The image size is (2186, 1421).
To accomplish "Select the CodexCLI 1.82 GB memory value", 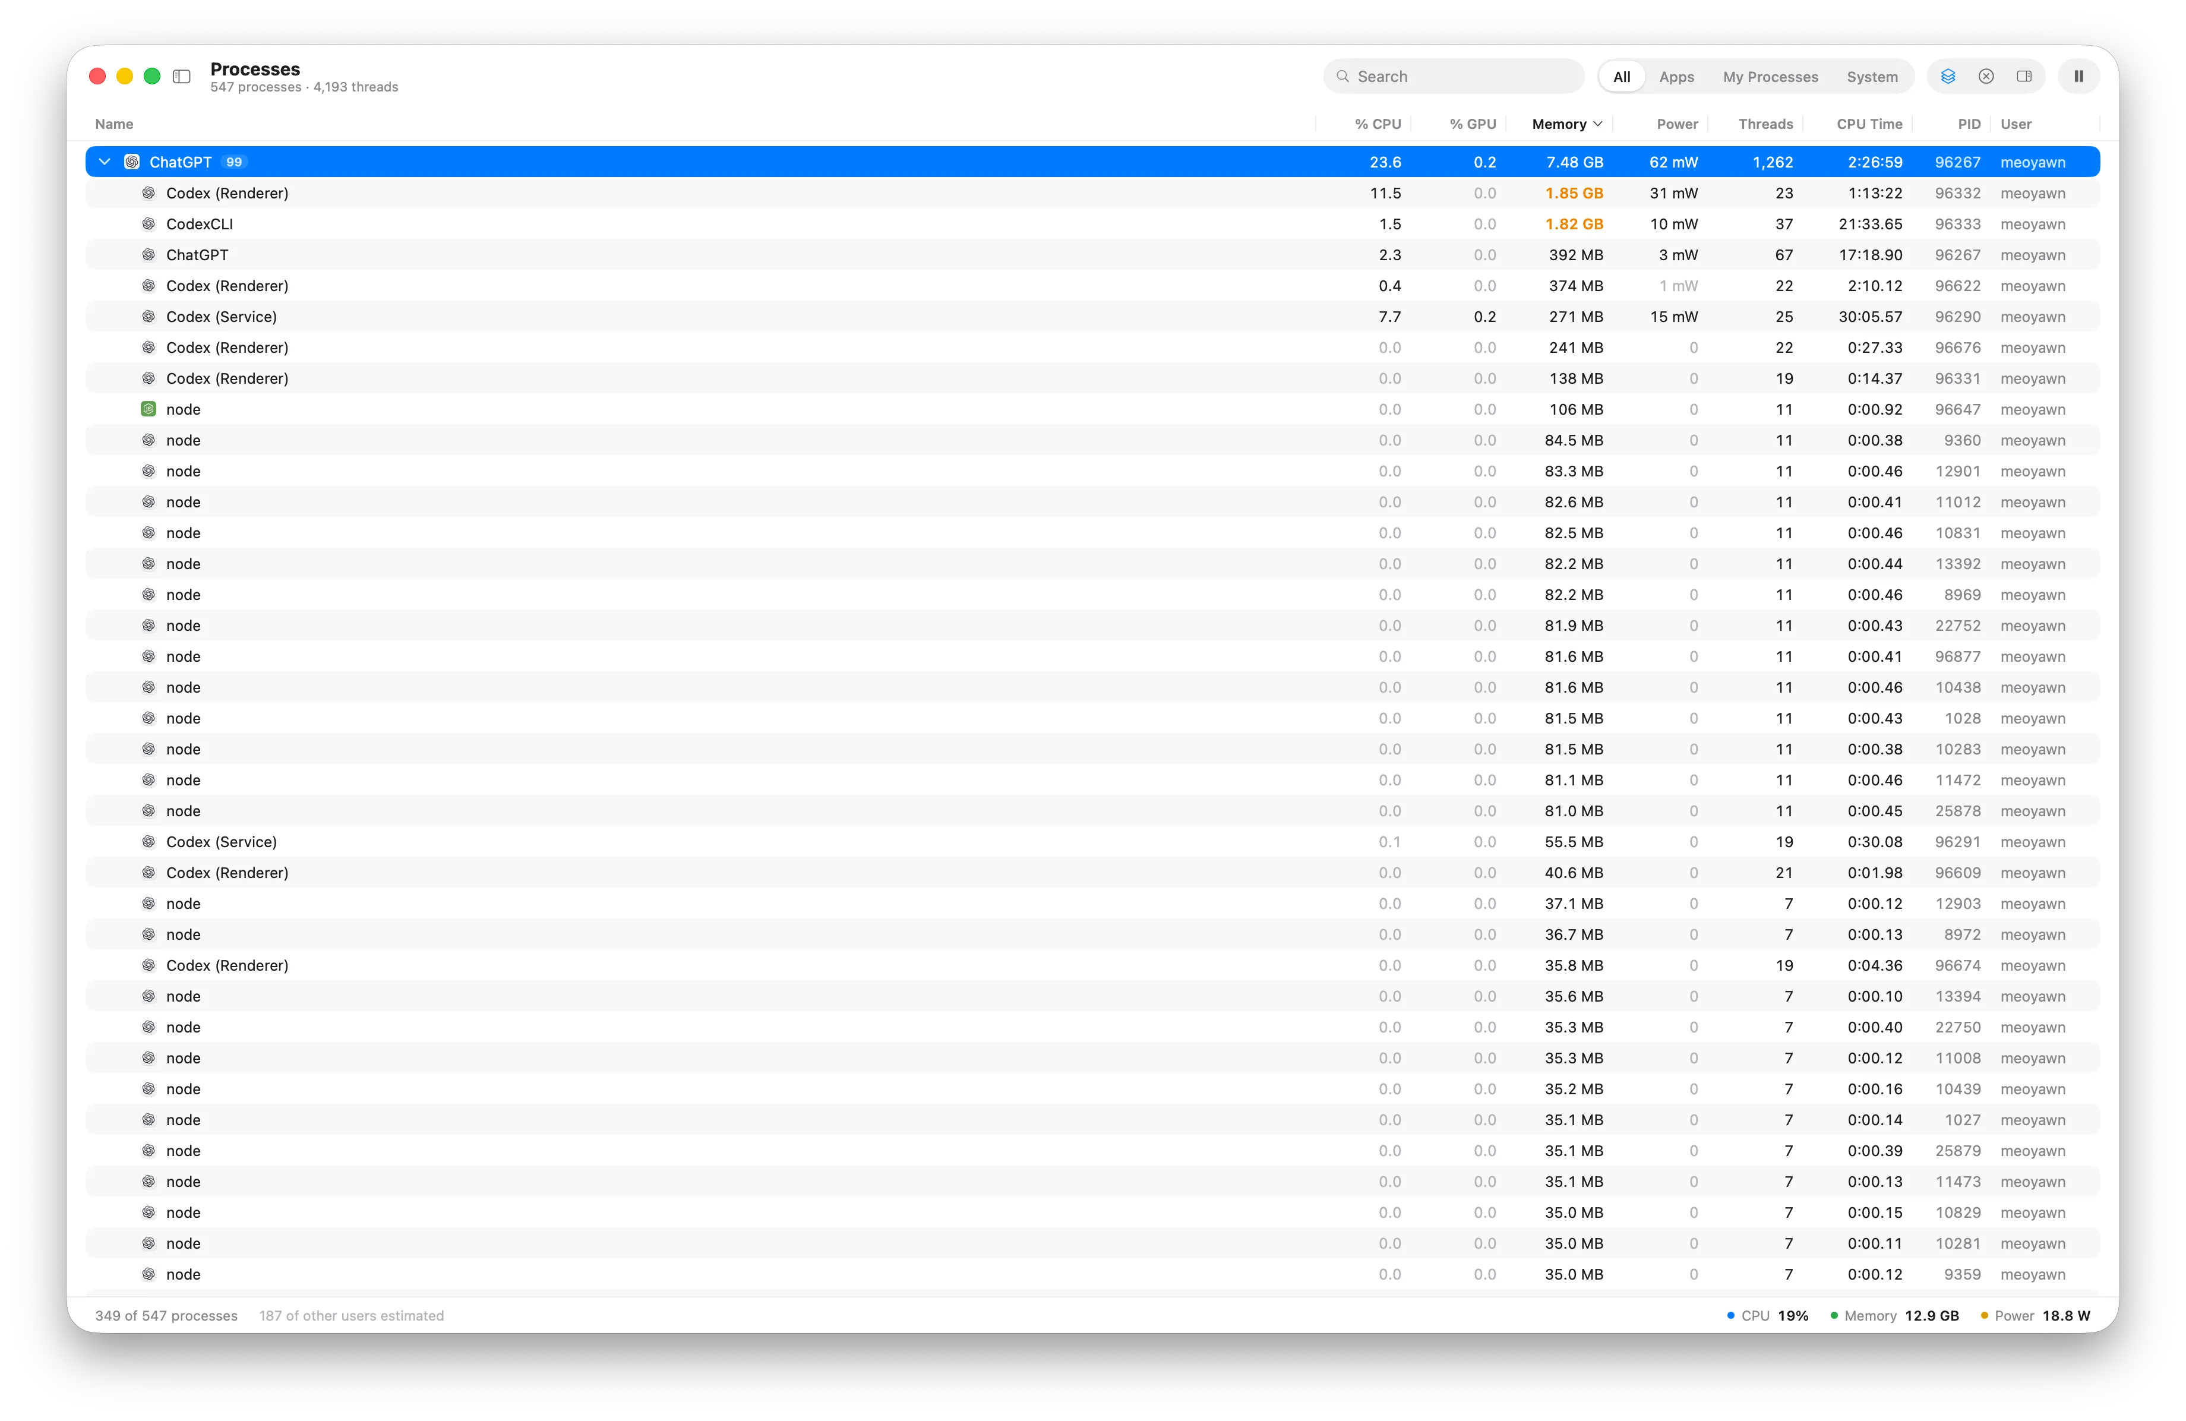I will (1574, 223).
